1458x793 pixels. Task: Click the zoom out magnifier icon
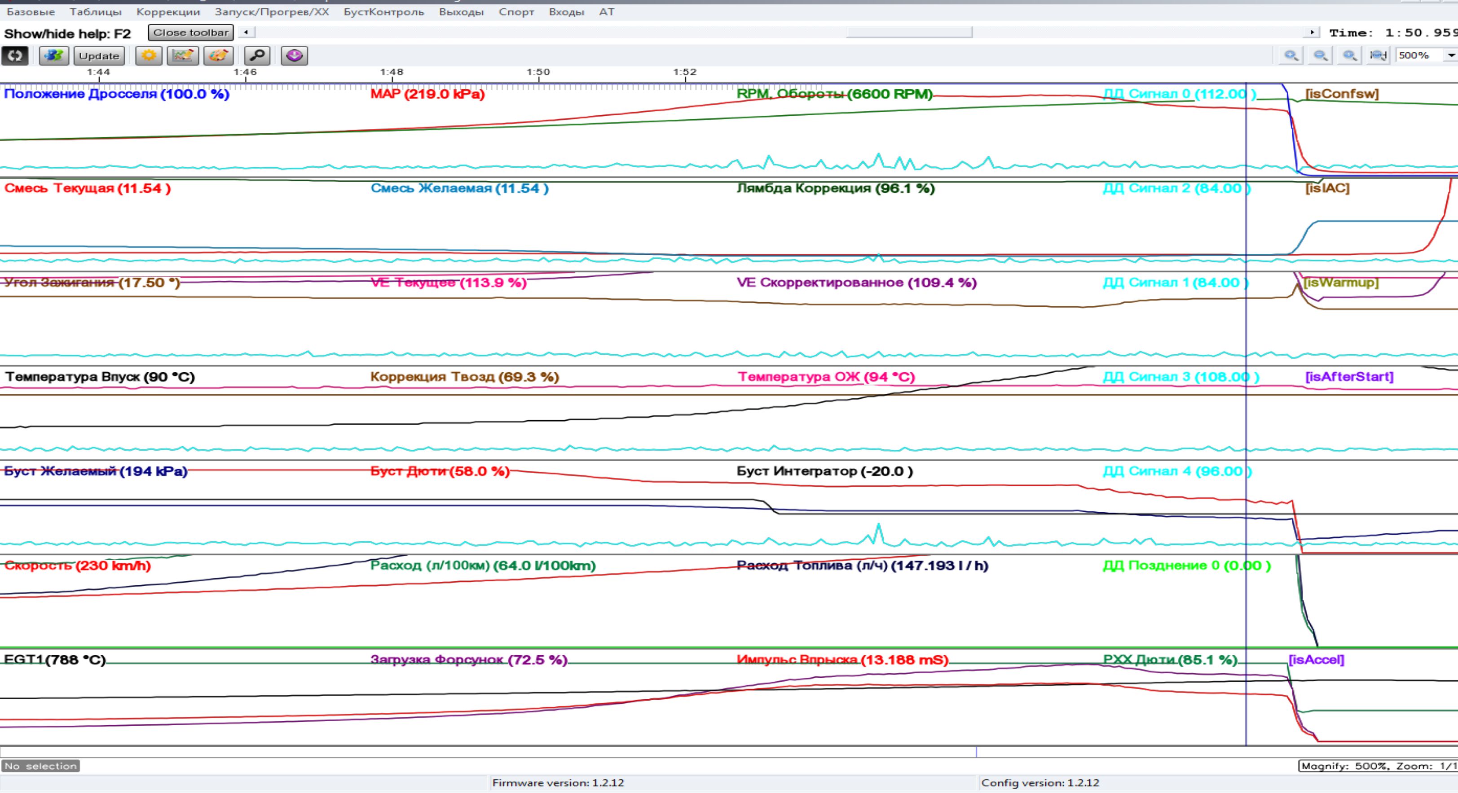pyautogui.click(x=1321, y=55)
